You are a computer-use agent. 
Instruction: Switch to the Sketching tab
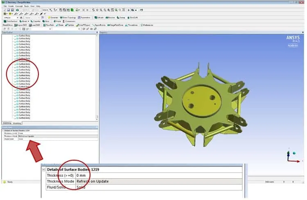click(x=7, y=123)
